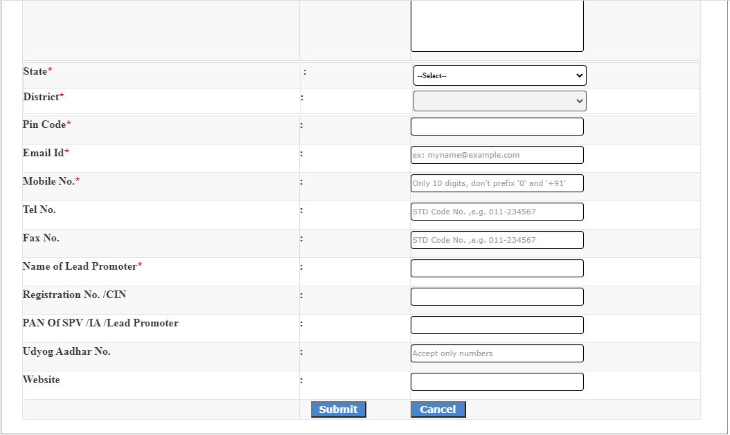Viewport: 730px width, 435px height.
Task: Select the PAN of SPV/IA/Lead Promoter field
Action: 497,325
